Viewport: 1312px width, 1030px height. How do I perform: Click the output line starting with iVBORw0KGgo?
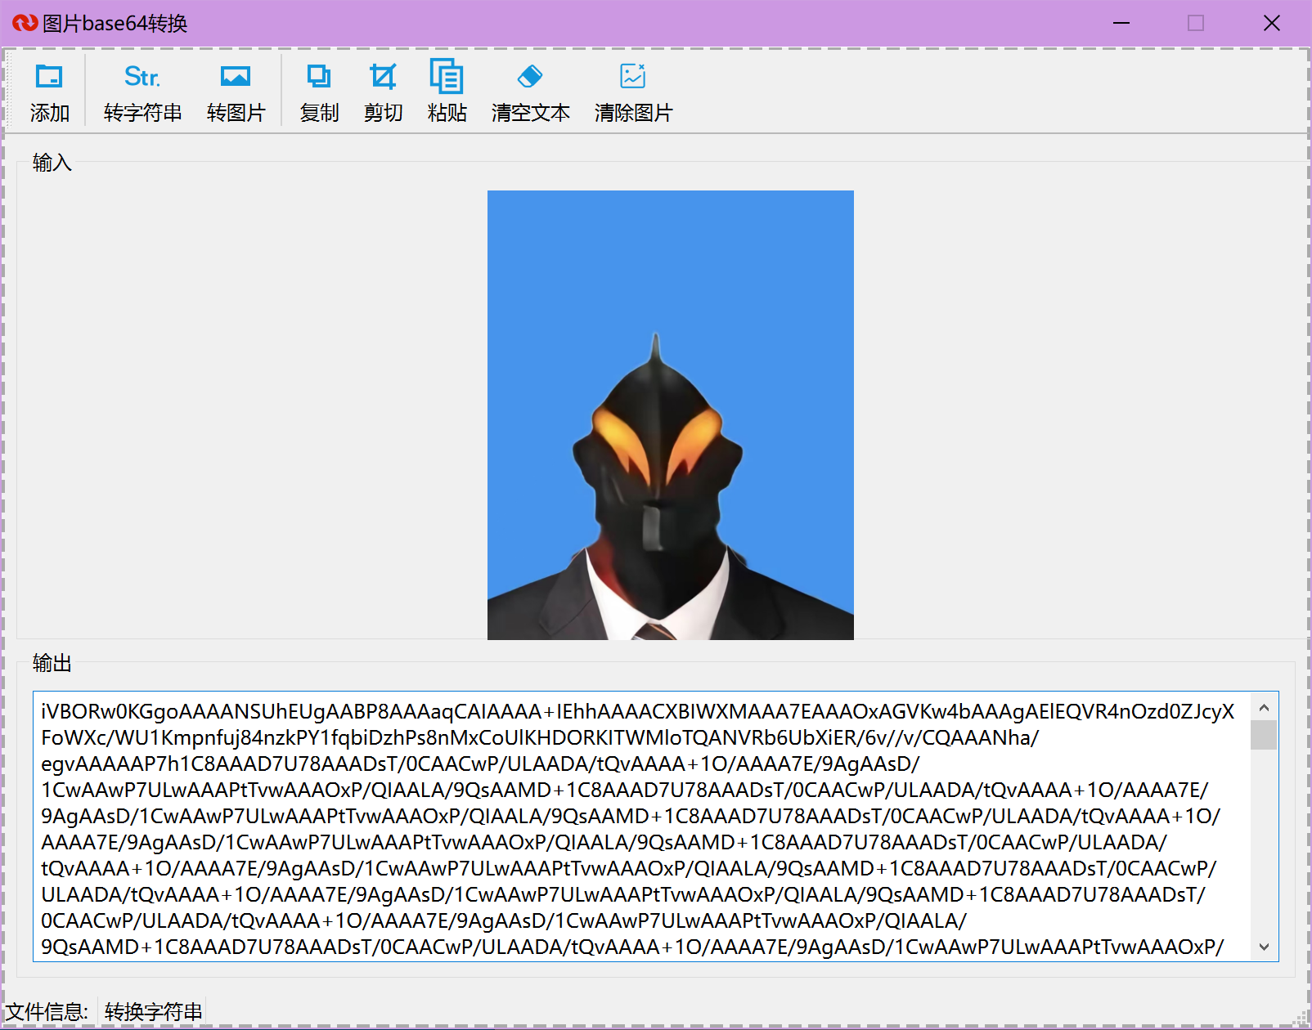[x=638, y=712]
